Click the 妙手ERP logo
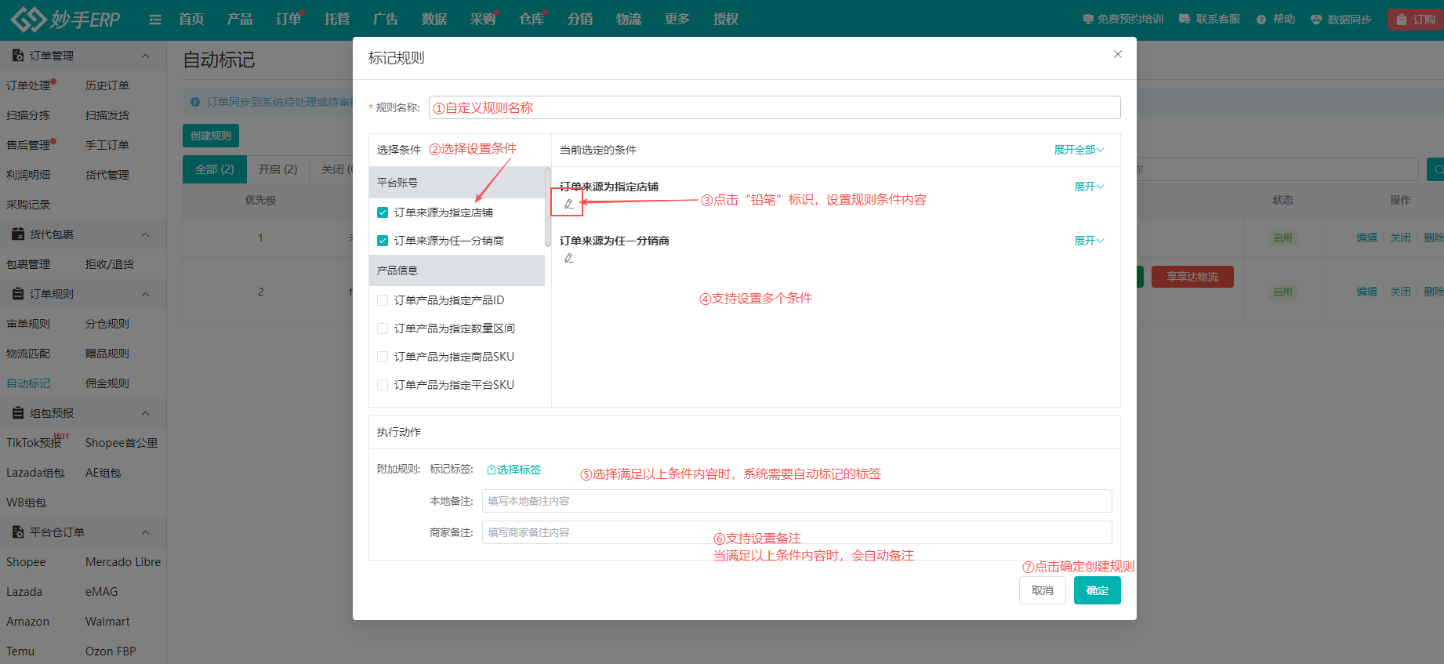This screenshot has width=1444, height=664. tap(66, 20)
